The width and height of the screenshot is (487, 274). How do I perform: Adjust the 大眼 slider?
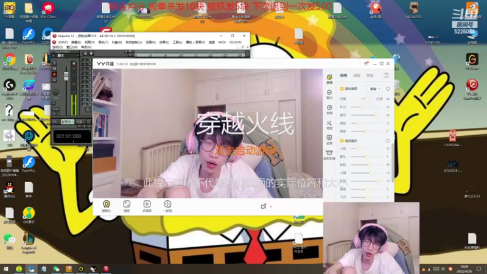pos(367,173)
